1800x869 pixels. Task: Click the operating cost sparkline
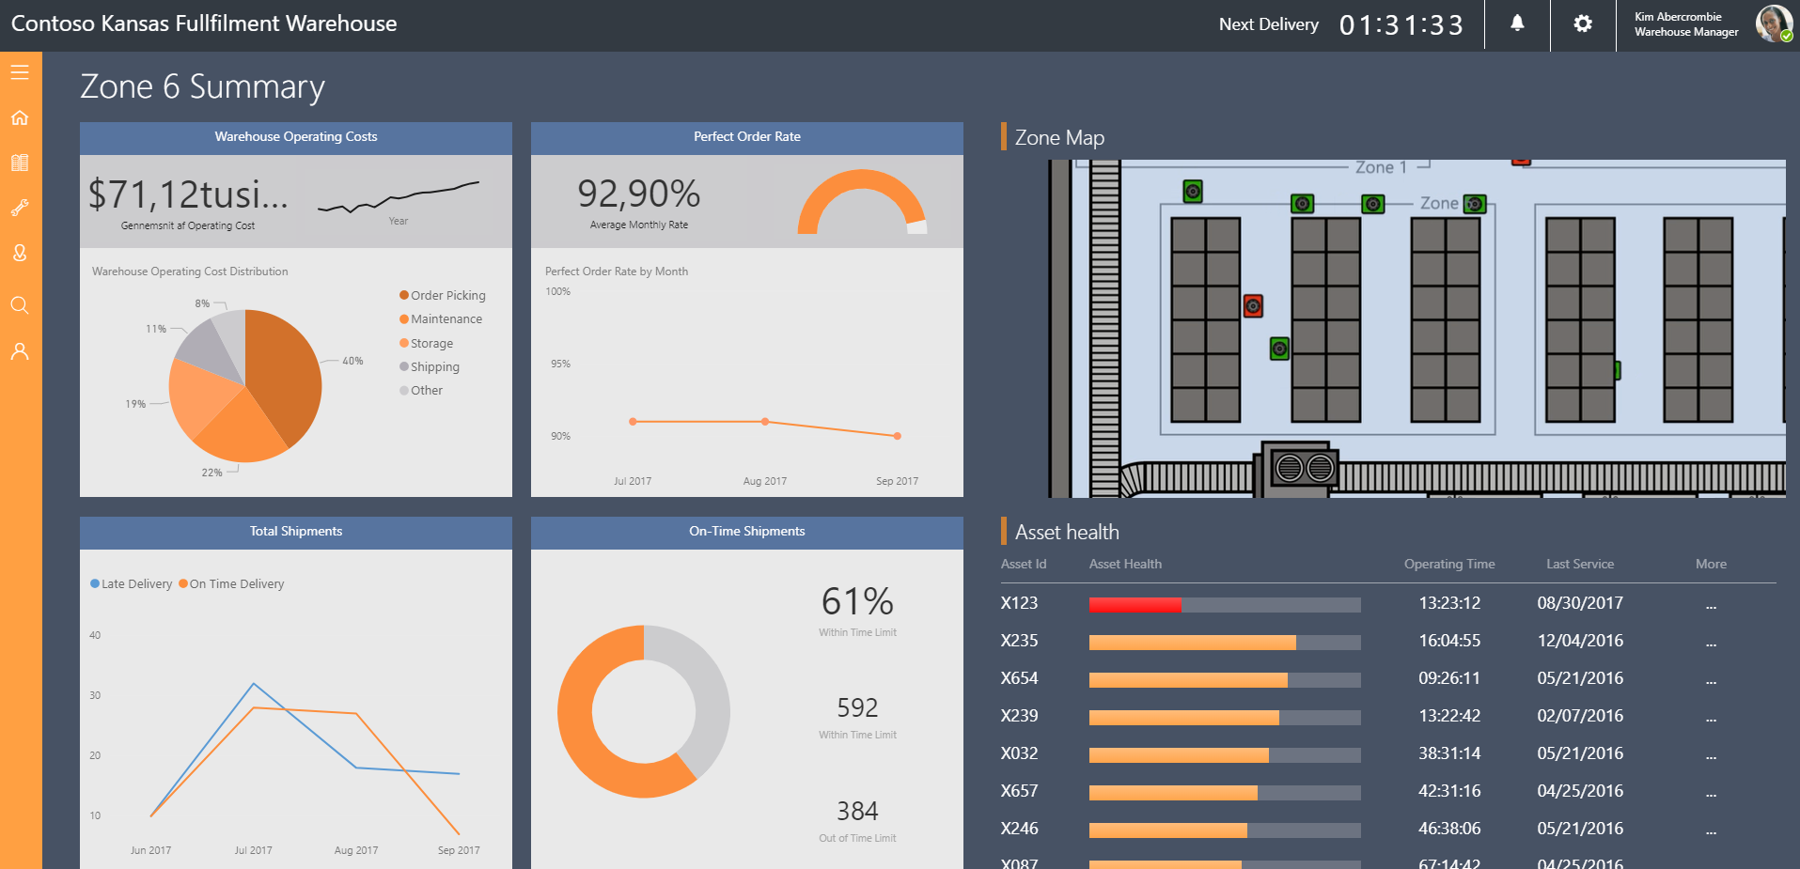point(399,196)
